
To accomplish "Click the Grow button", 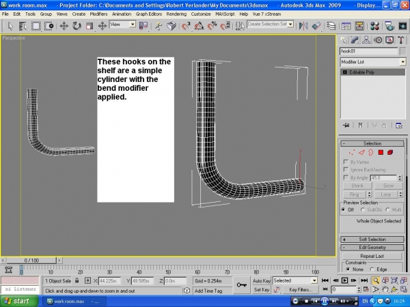I will coord(389,186).
